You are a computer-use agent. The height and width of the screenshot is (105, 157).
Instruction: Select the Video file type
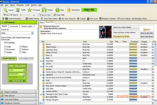(21, 52)
